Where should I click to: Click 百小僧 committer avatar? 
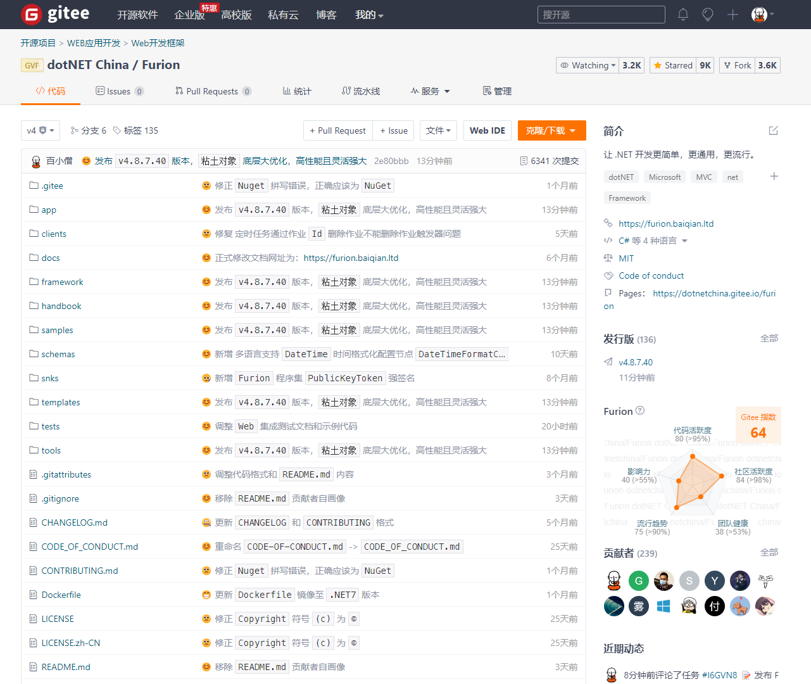[36, 161]
